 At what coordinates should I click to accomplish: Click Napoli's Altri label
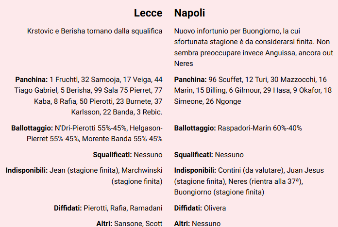182,224
